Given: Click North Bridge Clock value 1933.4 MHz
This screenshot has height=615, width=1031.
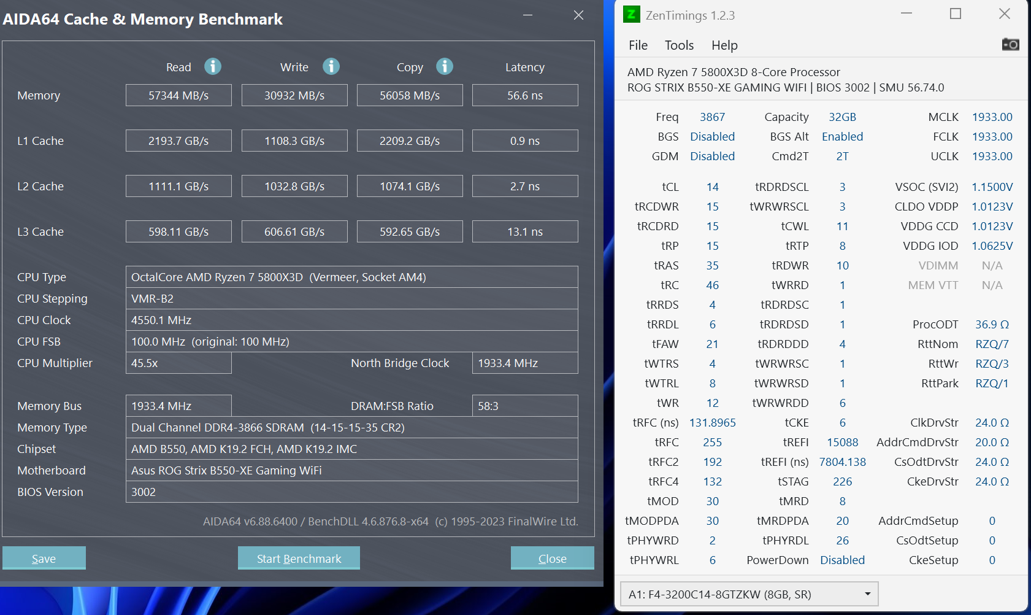Looking at the screenshot, I should point(525,363).
